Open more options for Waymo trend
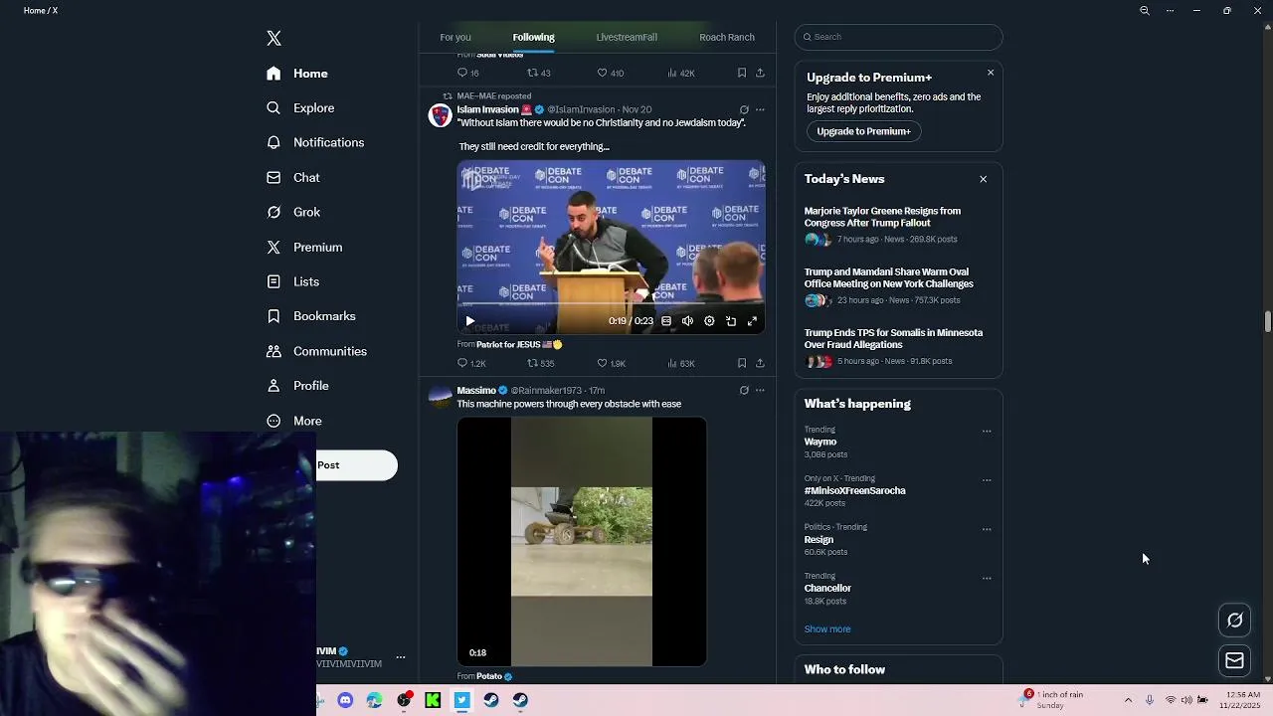The height and width of the screenshot is (716, 1273). [987, 432]
